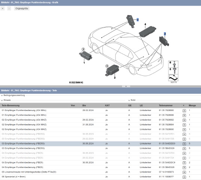This screenshot has width=201, height=180.
Task: Select row 05 Linsenschraube mit Unterlegscheibe
Action: tap(100, 172)
